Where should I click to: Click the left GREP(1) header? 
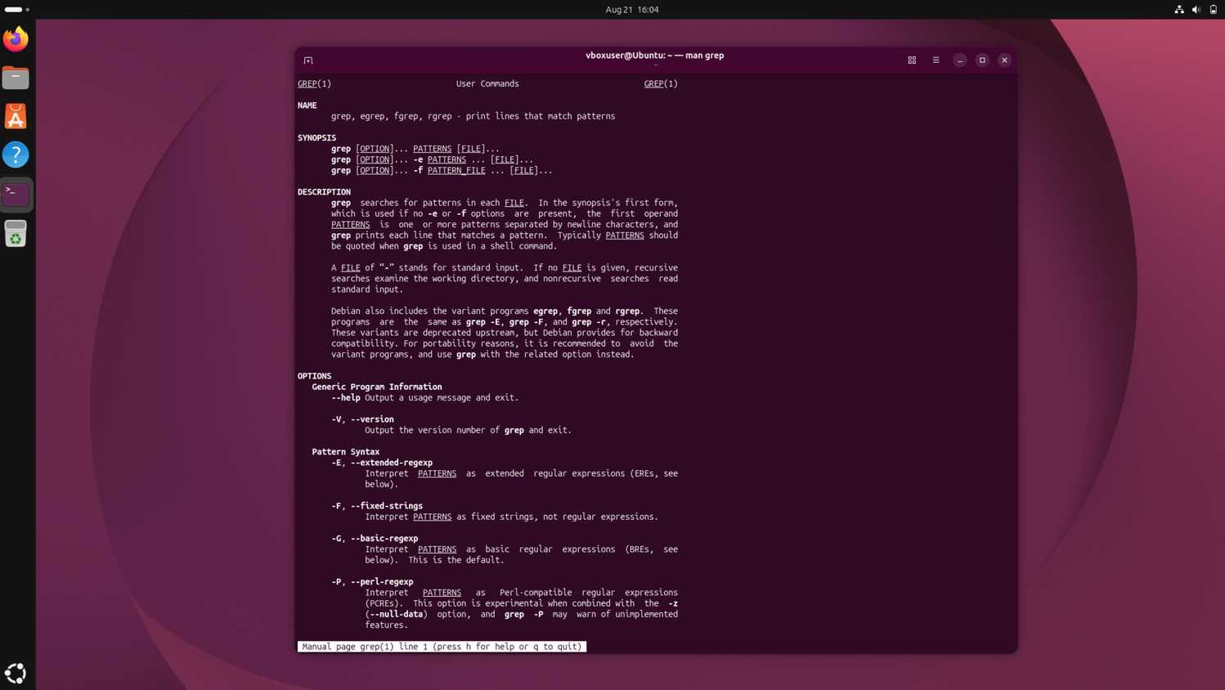click(315, 83)
